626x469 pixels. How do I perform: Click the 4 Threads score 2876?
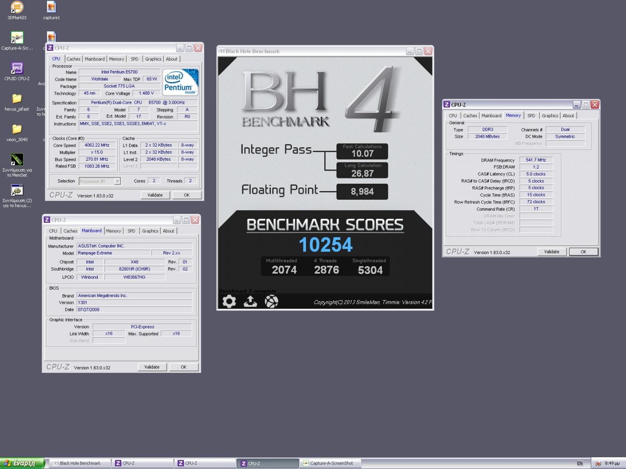pyautogui.click(x=326, y=270)
